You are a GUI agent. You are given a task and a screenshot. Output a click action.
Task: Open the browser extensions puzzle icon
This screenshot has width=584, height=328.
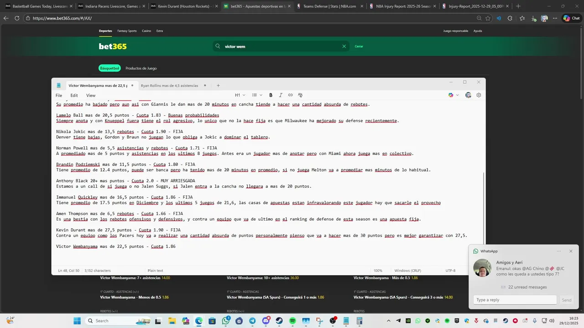point(510,18)
